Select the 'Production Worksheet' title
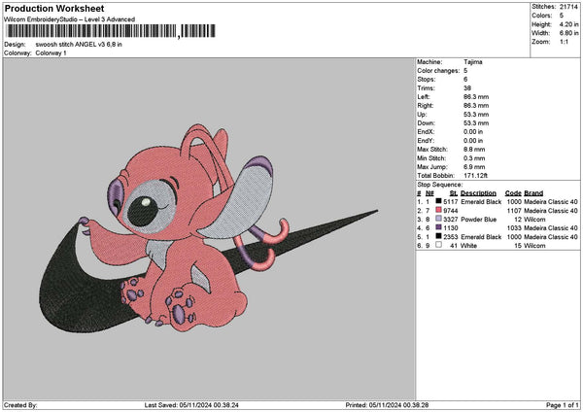The height and width of the screenshot is (412, 583). coord(54,9)
